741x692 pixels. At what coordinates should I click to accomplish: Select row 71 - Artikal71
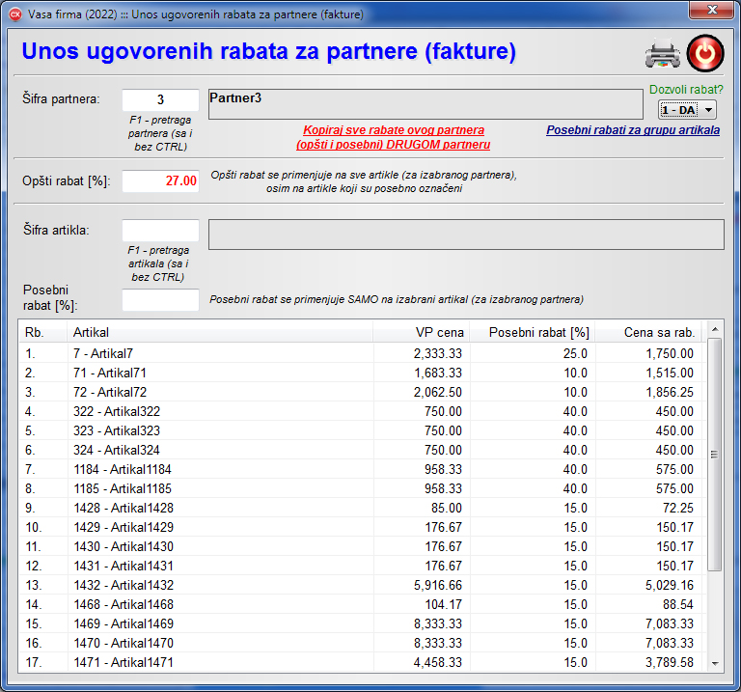(363, 373)
